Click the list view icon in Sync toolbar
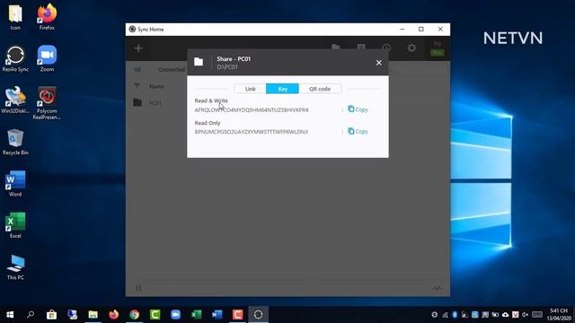The width and height of the screenshot is (575, 323). click(x=361, y=48)
